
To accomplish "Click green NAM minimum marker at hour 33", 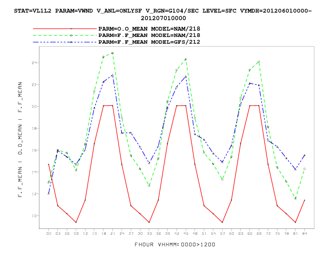I will coord(149,186).
